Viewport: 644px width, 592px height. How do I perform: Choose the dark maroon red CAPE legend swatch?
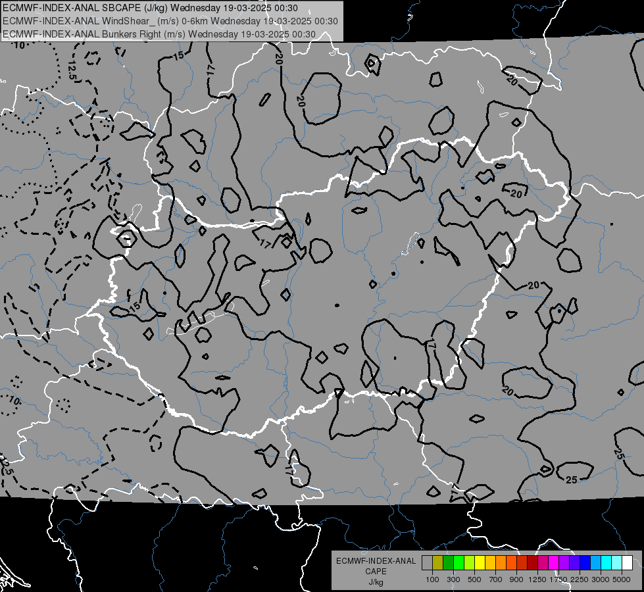coord(532,562)
